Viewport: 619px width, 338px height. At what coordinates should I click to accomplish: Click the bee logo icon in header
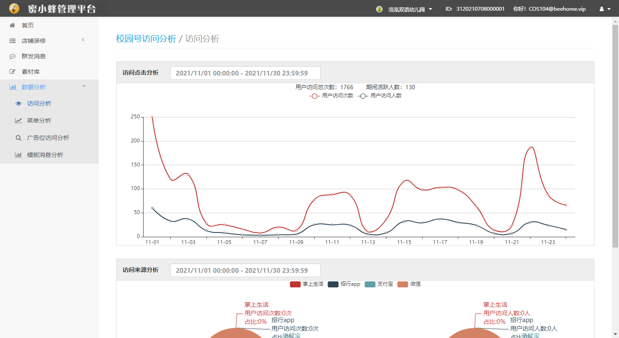[14, 9]
